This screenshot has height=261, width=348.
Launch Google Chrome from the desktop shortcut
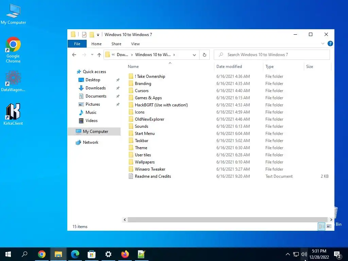[13, 50]
